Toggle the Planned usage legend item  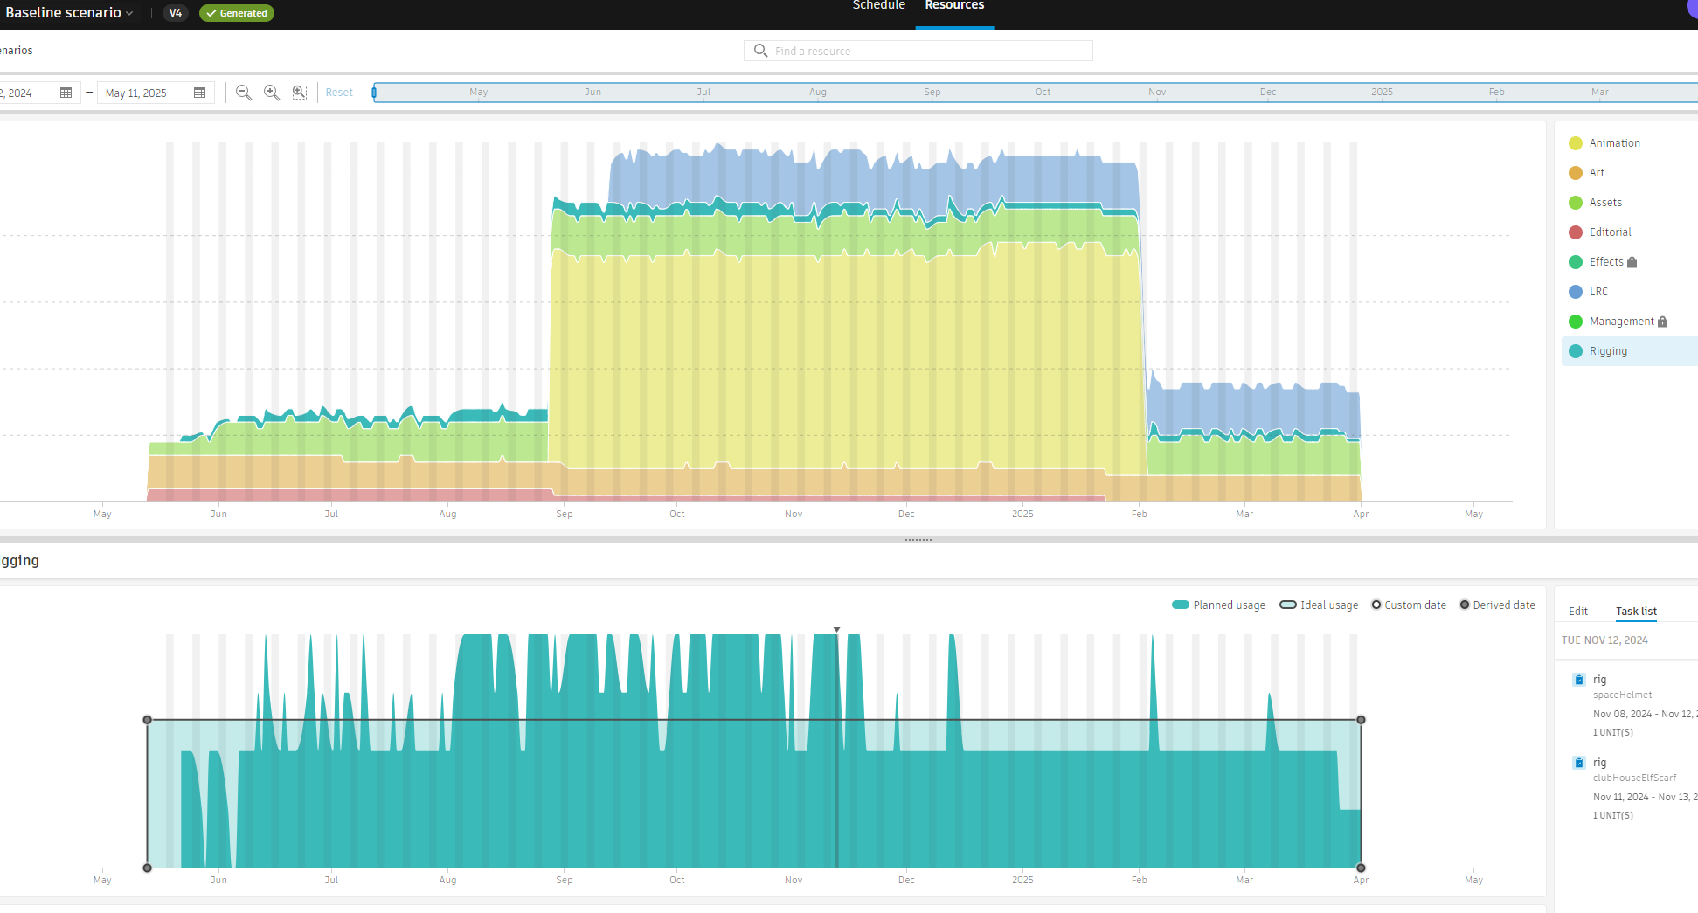1218,605
